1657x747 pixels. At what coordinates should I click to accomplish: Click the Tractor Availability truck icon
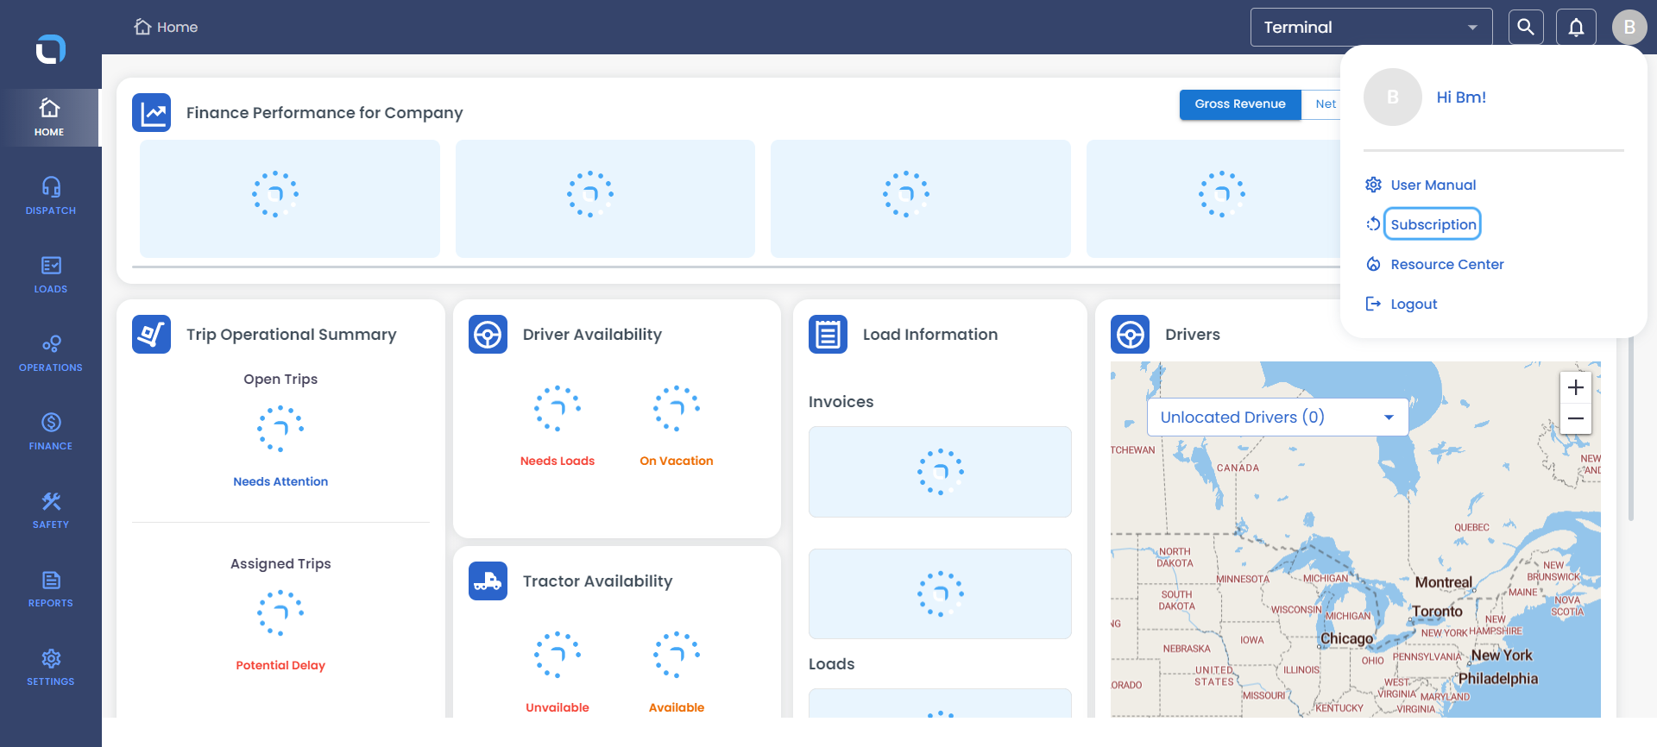488,581
